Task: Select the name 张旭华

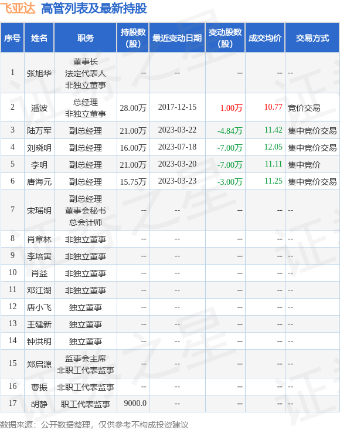Action: point(39,73)
